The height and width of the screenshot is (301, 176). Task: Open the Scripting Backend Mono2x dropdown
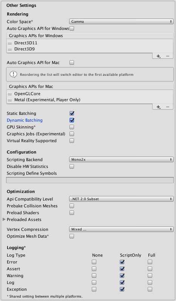click(x=121, y=159)
